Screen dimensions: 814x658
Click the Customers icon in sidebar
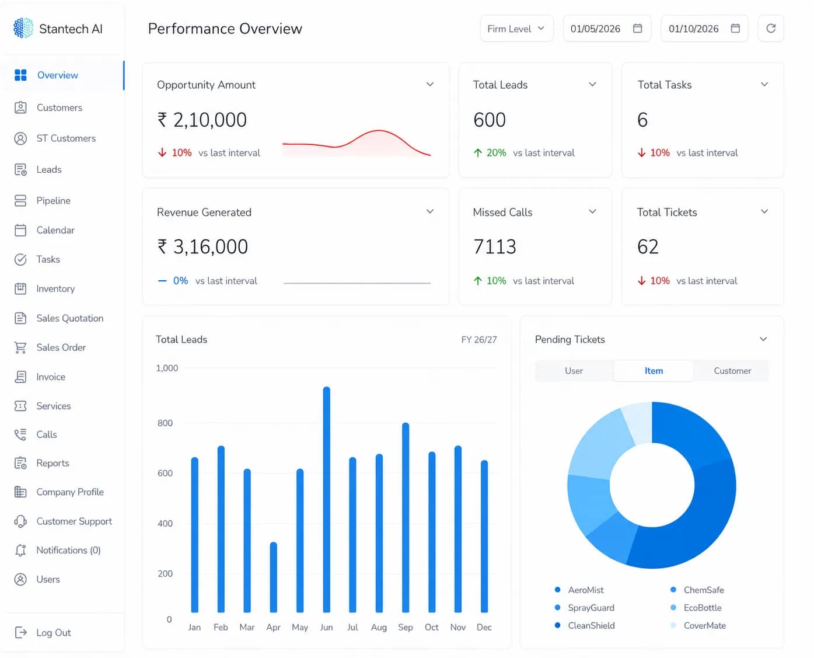(20, 107)
